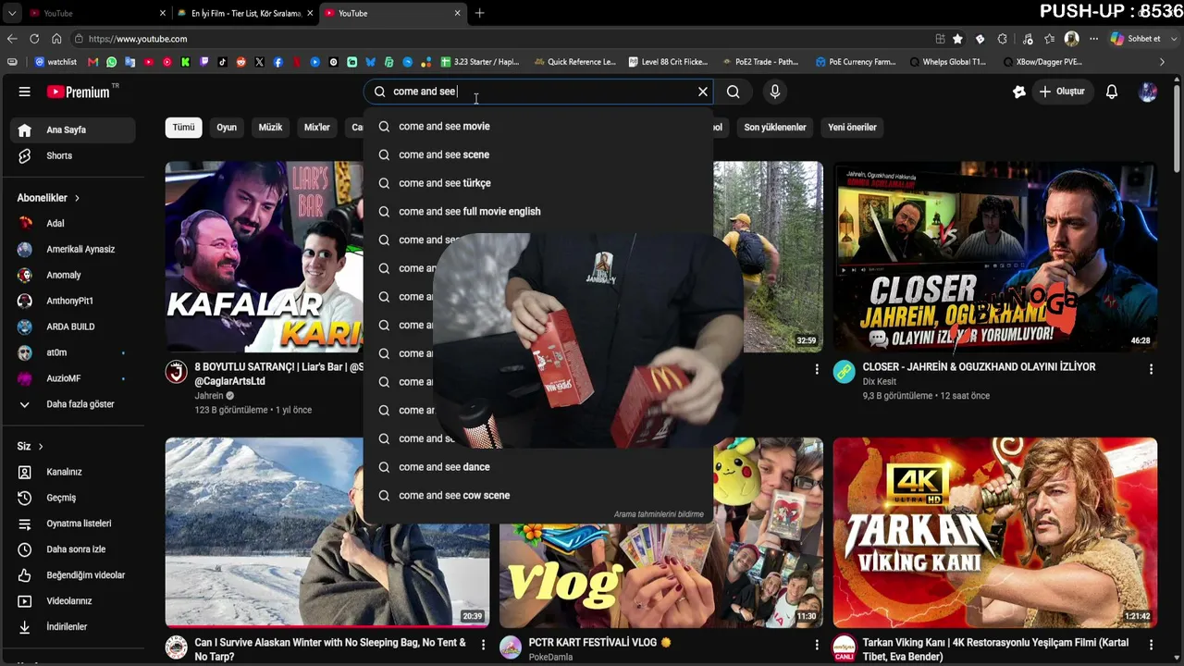The image size is (1184, 666).
Task: Click the Oluştur create button
Action: (x=1062, y=92)
